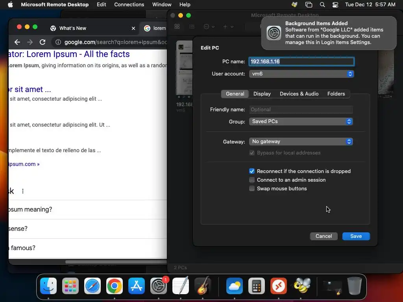Open the App Store dock icon
The height and width of the screenshot is (302, 403).
pos(137,286)
